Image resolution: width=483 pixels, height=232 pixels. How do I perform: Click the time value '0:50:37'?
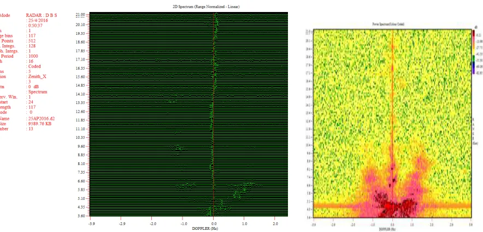(34, 26)
